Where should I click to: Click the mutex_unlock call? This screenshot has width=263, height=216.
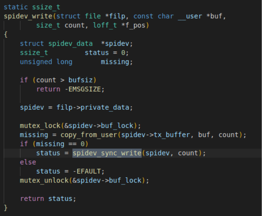pos(44,181)
